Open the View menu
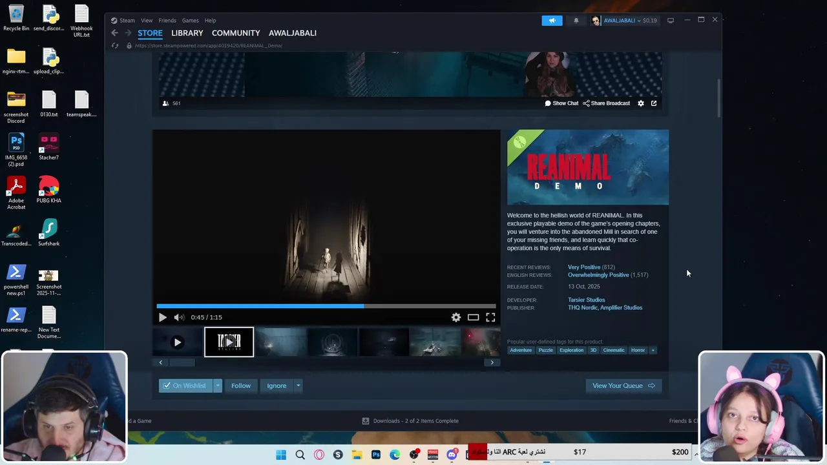The height and width of the screenshot is (465, 827). 147,20
